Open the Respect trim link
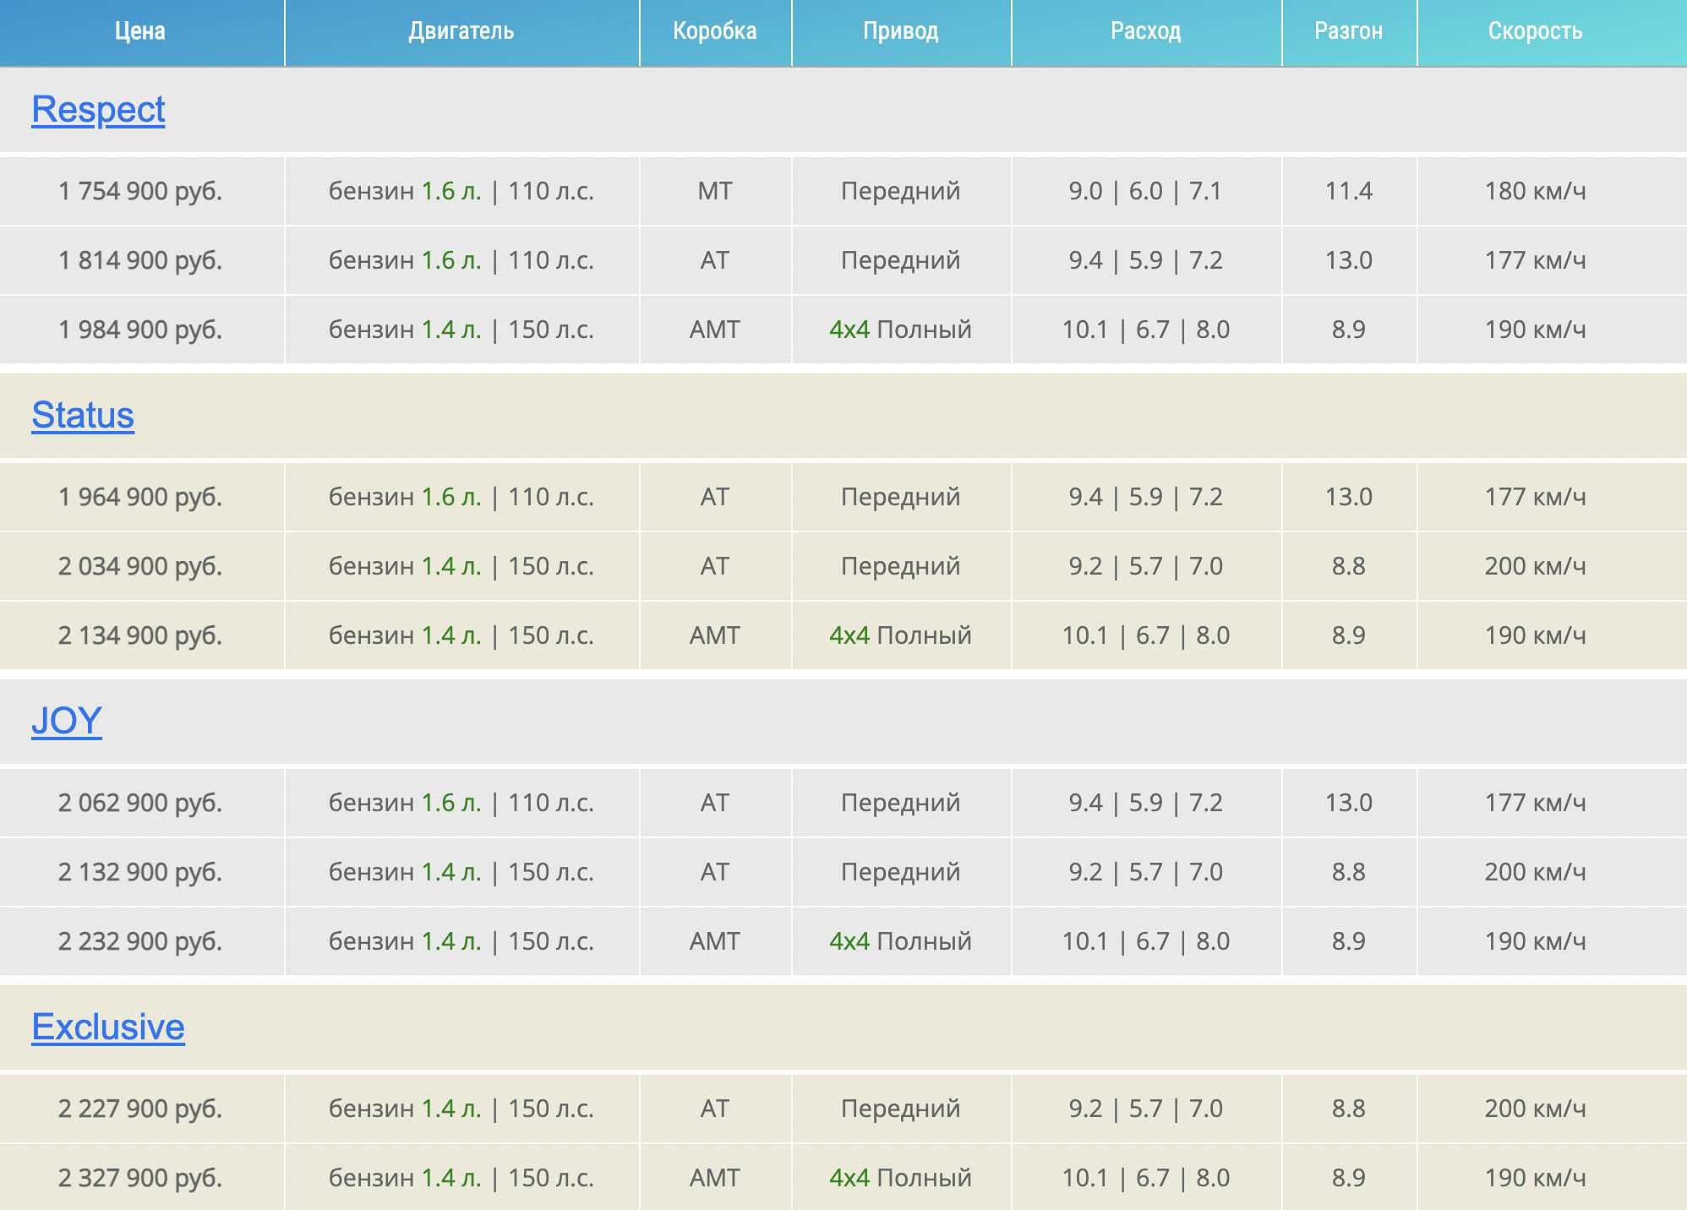 click(x=98, y=110)
